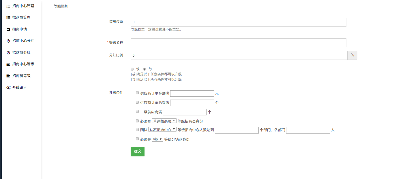
Task: Click the bars icon beside 招商中心等级
Action: pyautogui.click(x=8, y=64)
